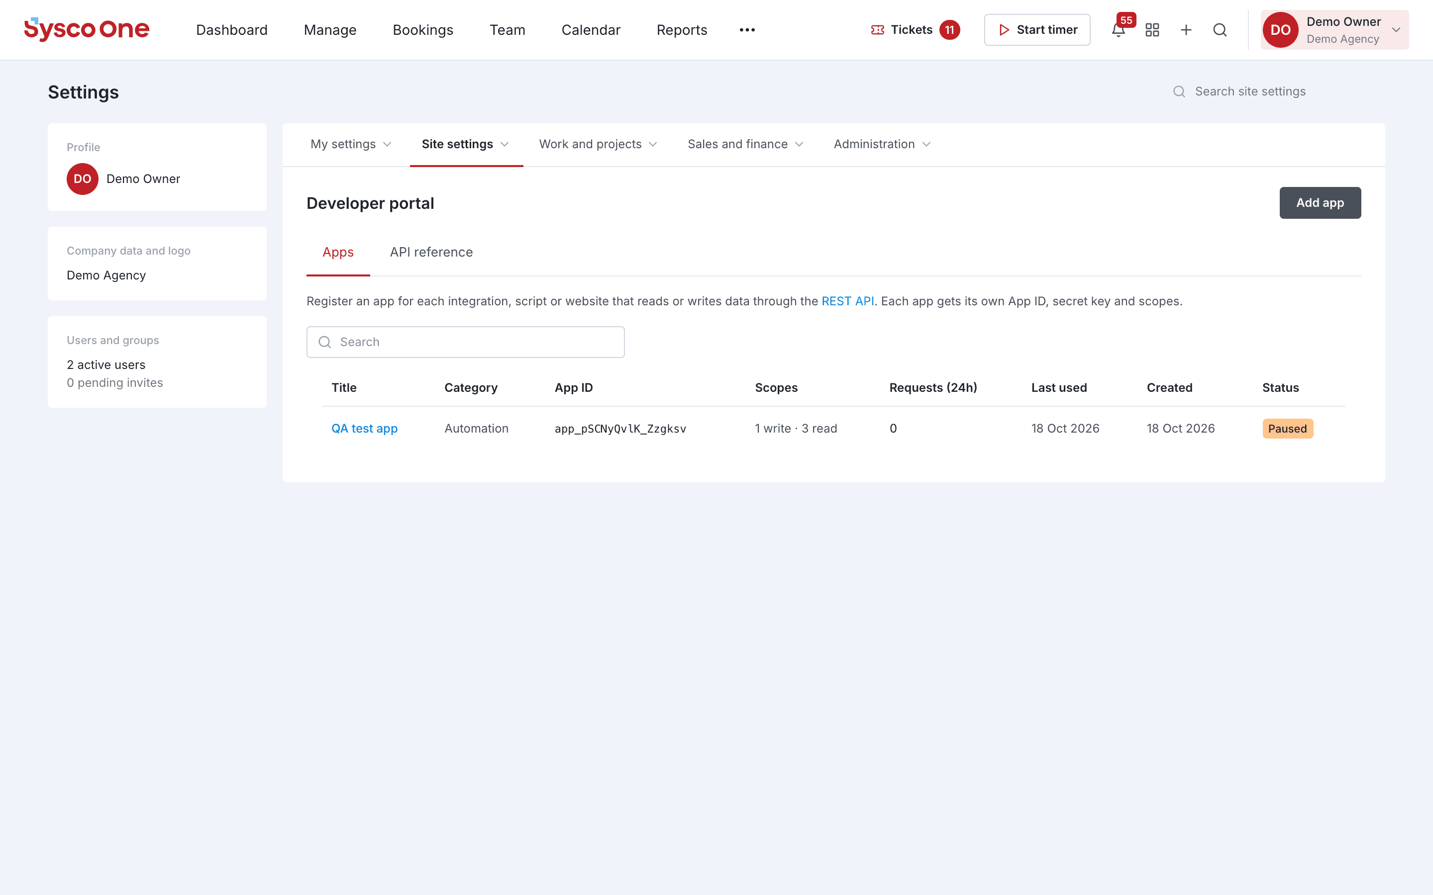Open the Team navigation item

pos(508,30)
